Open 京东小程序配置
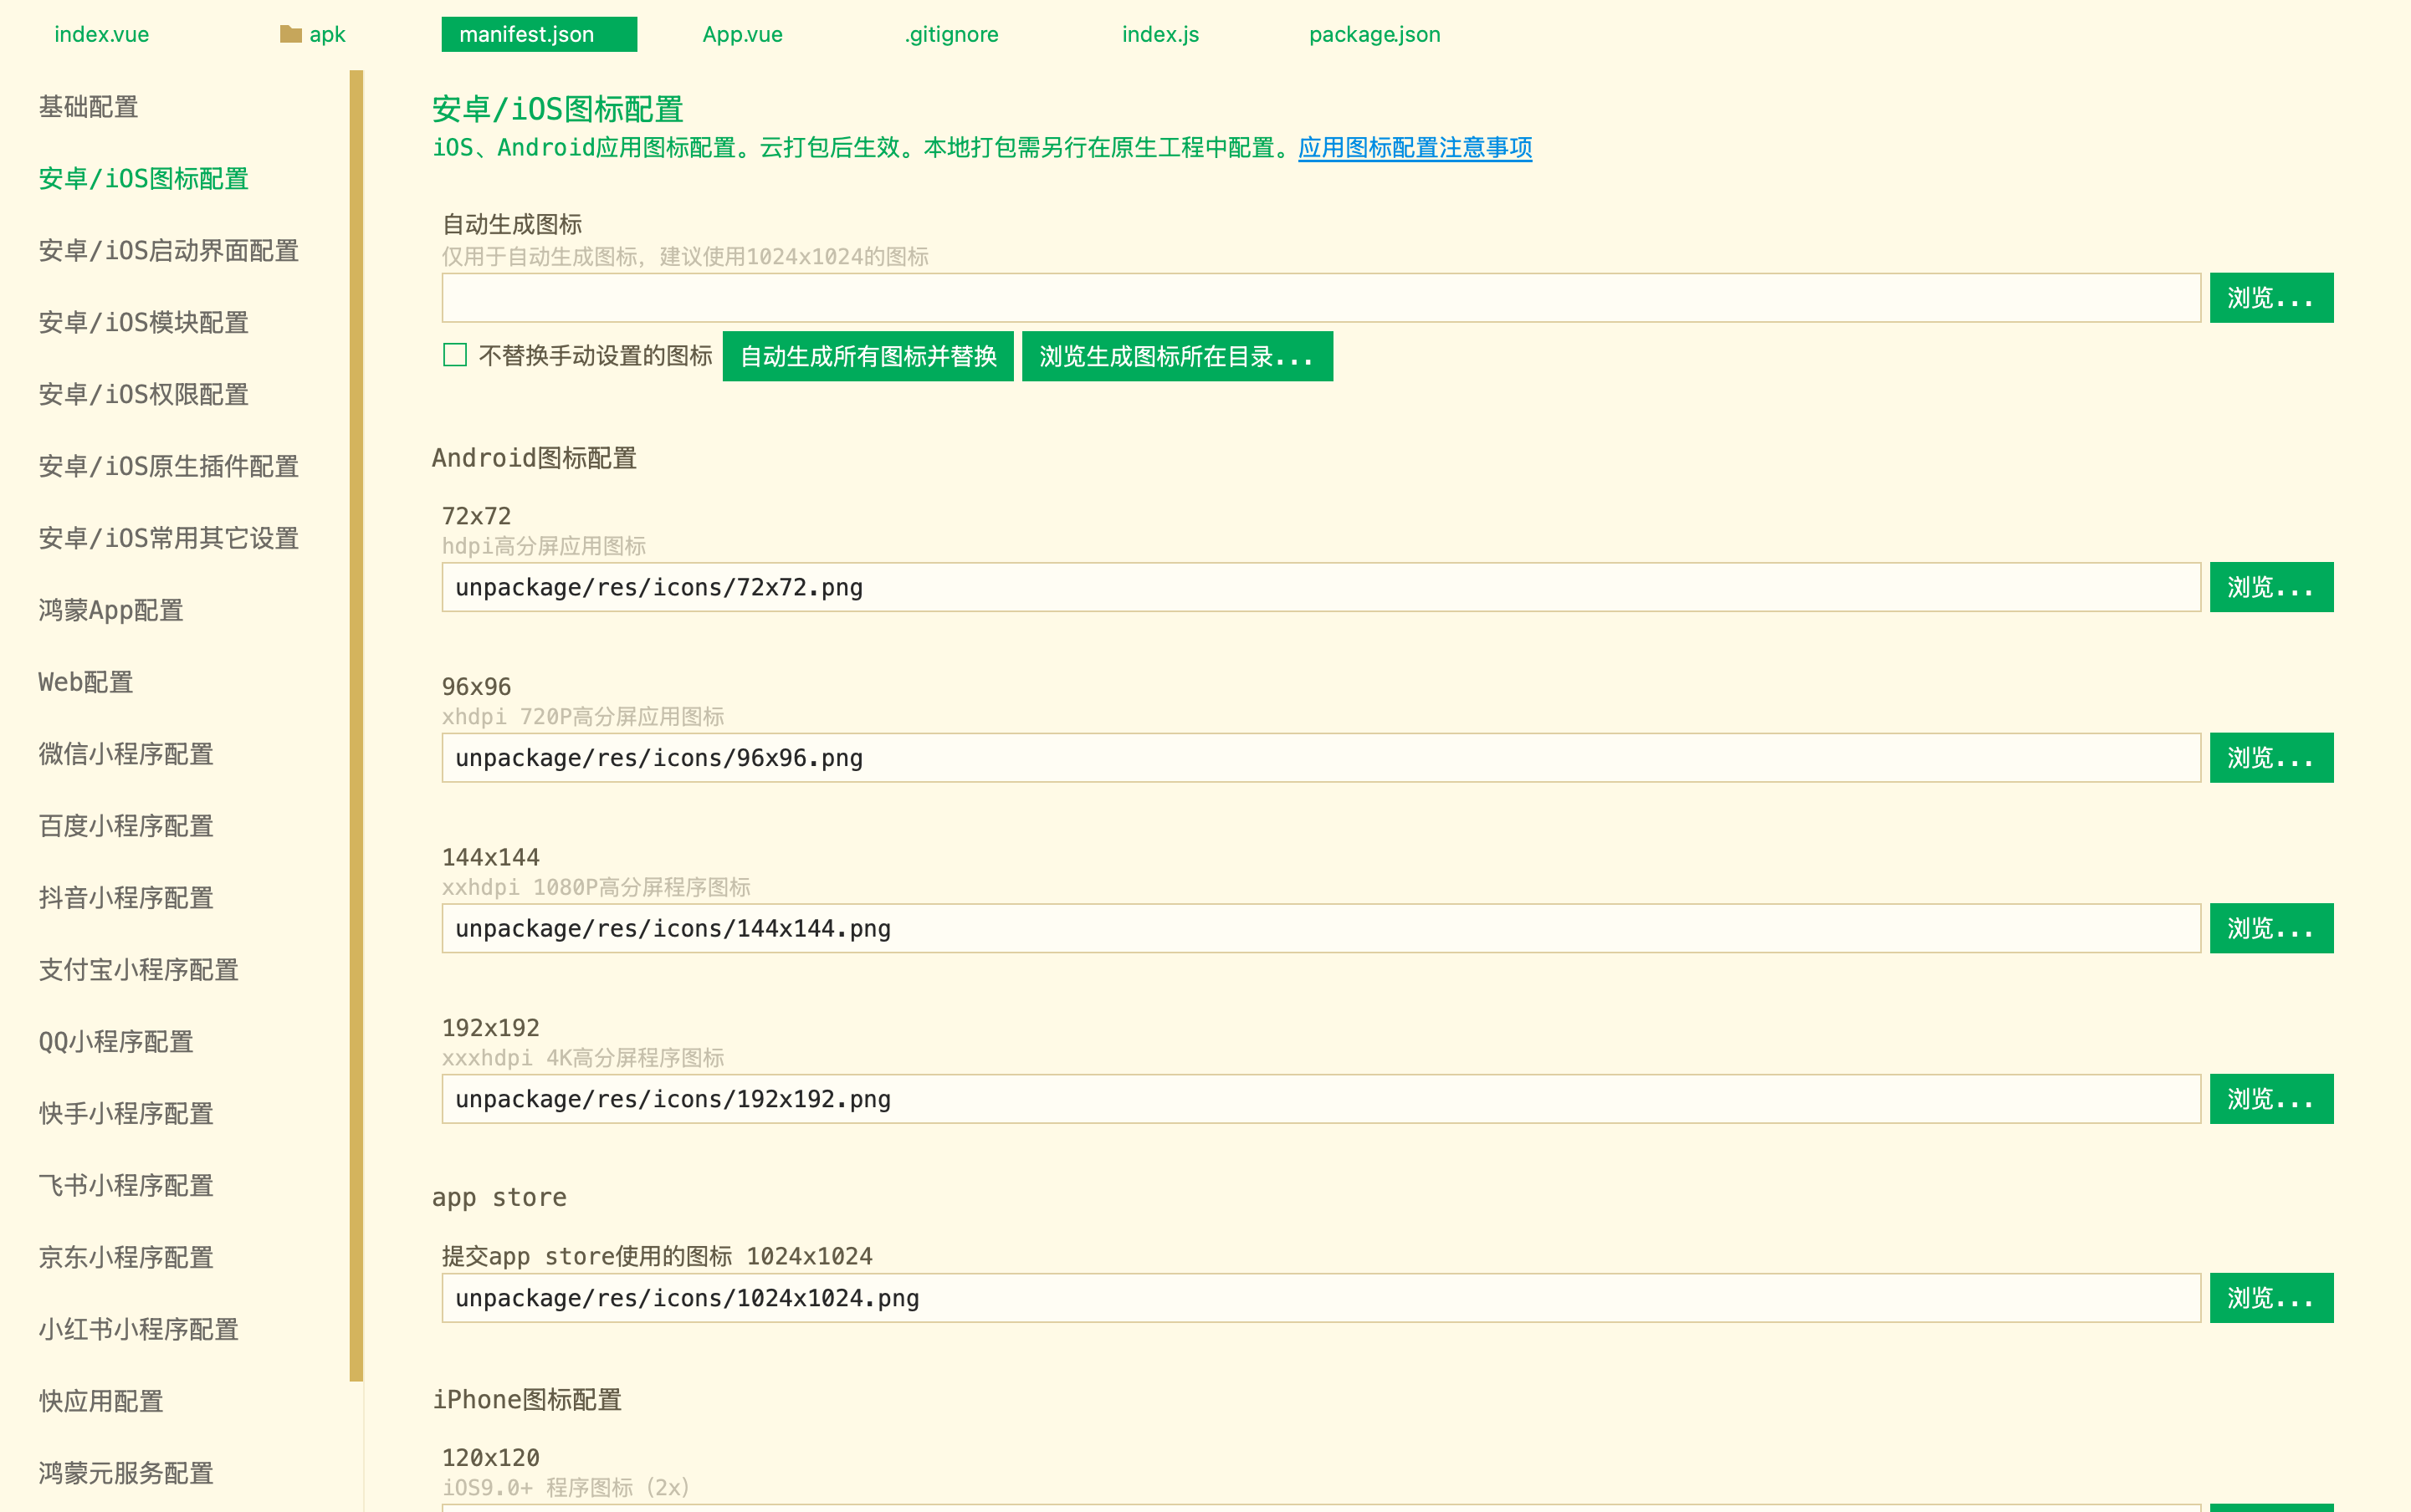Screen dimensions: 2411x1512 (126, 1258)
